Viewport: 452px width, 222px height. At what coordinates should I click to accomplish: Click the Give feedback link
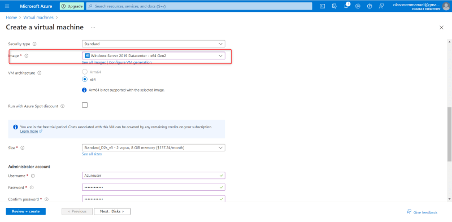coord(422,212)
